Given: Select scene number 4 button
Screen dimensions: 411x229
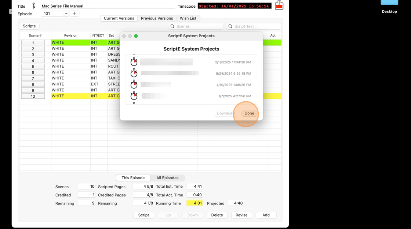Looking at the screenshot, I should coord(33,60).
